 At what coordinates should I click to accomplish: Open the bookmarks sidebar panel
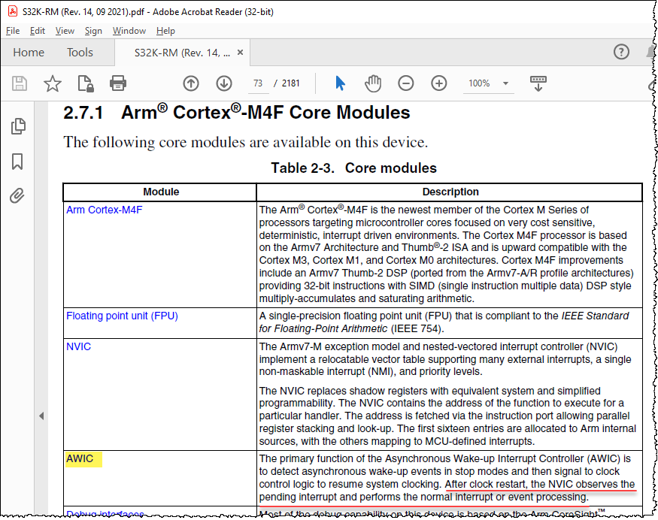point(18,162)
